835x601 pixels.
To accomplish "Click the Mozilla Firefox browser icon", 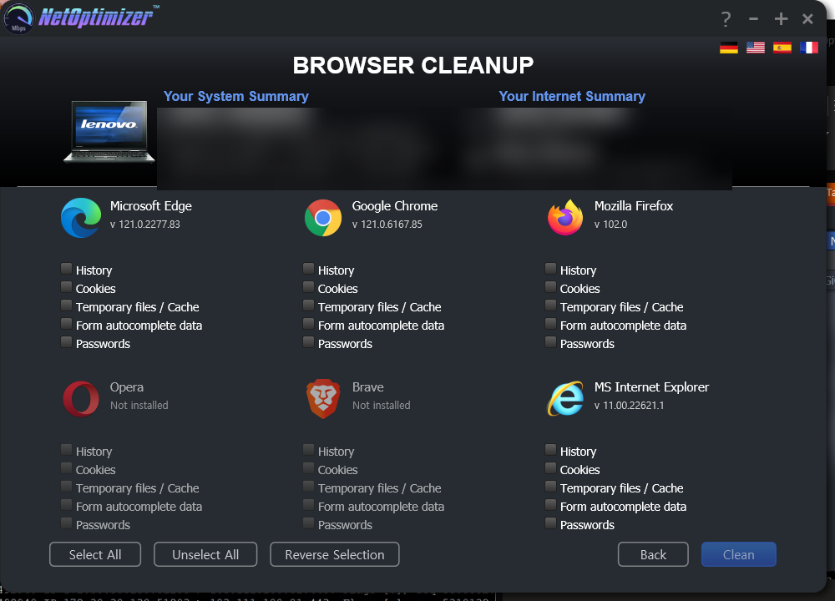I will pyautogui.click(x=565, y=217).
